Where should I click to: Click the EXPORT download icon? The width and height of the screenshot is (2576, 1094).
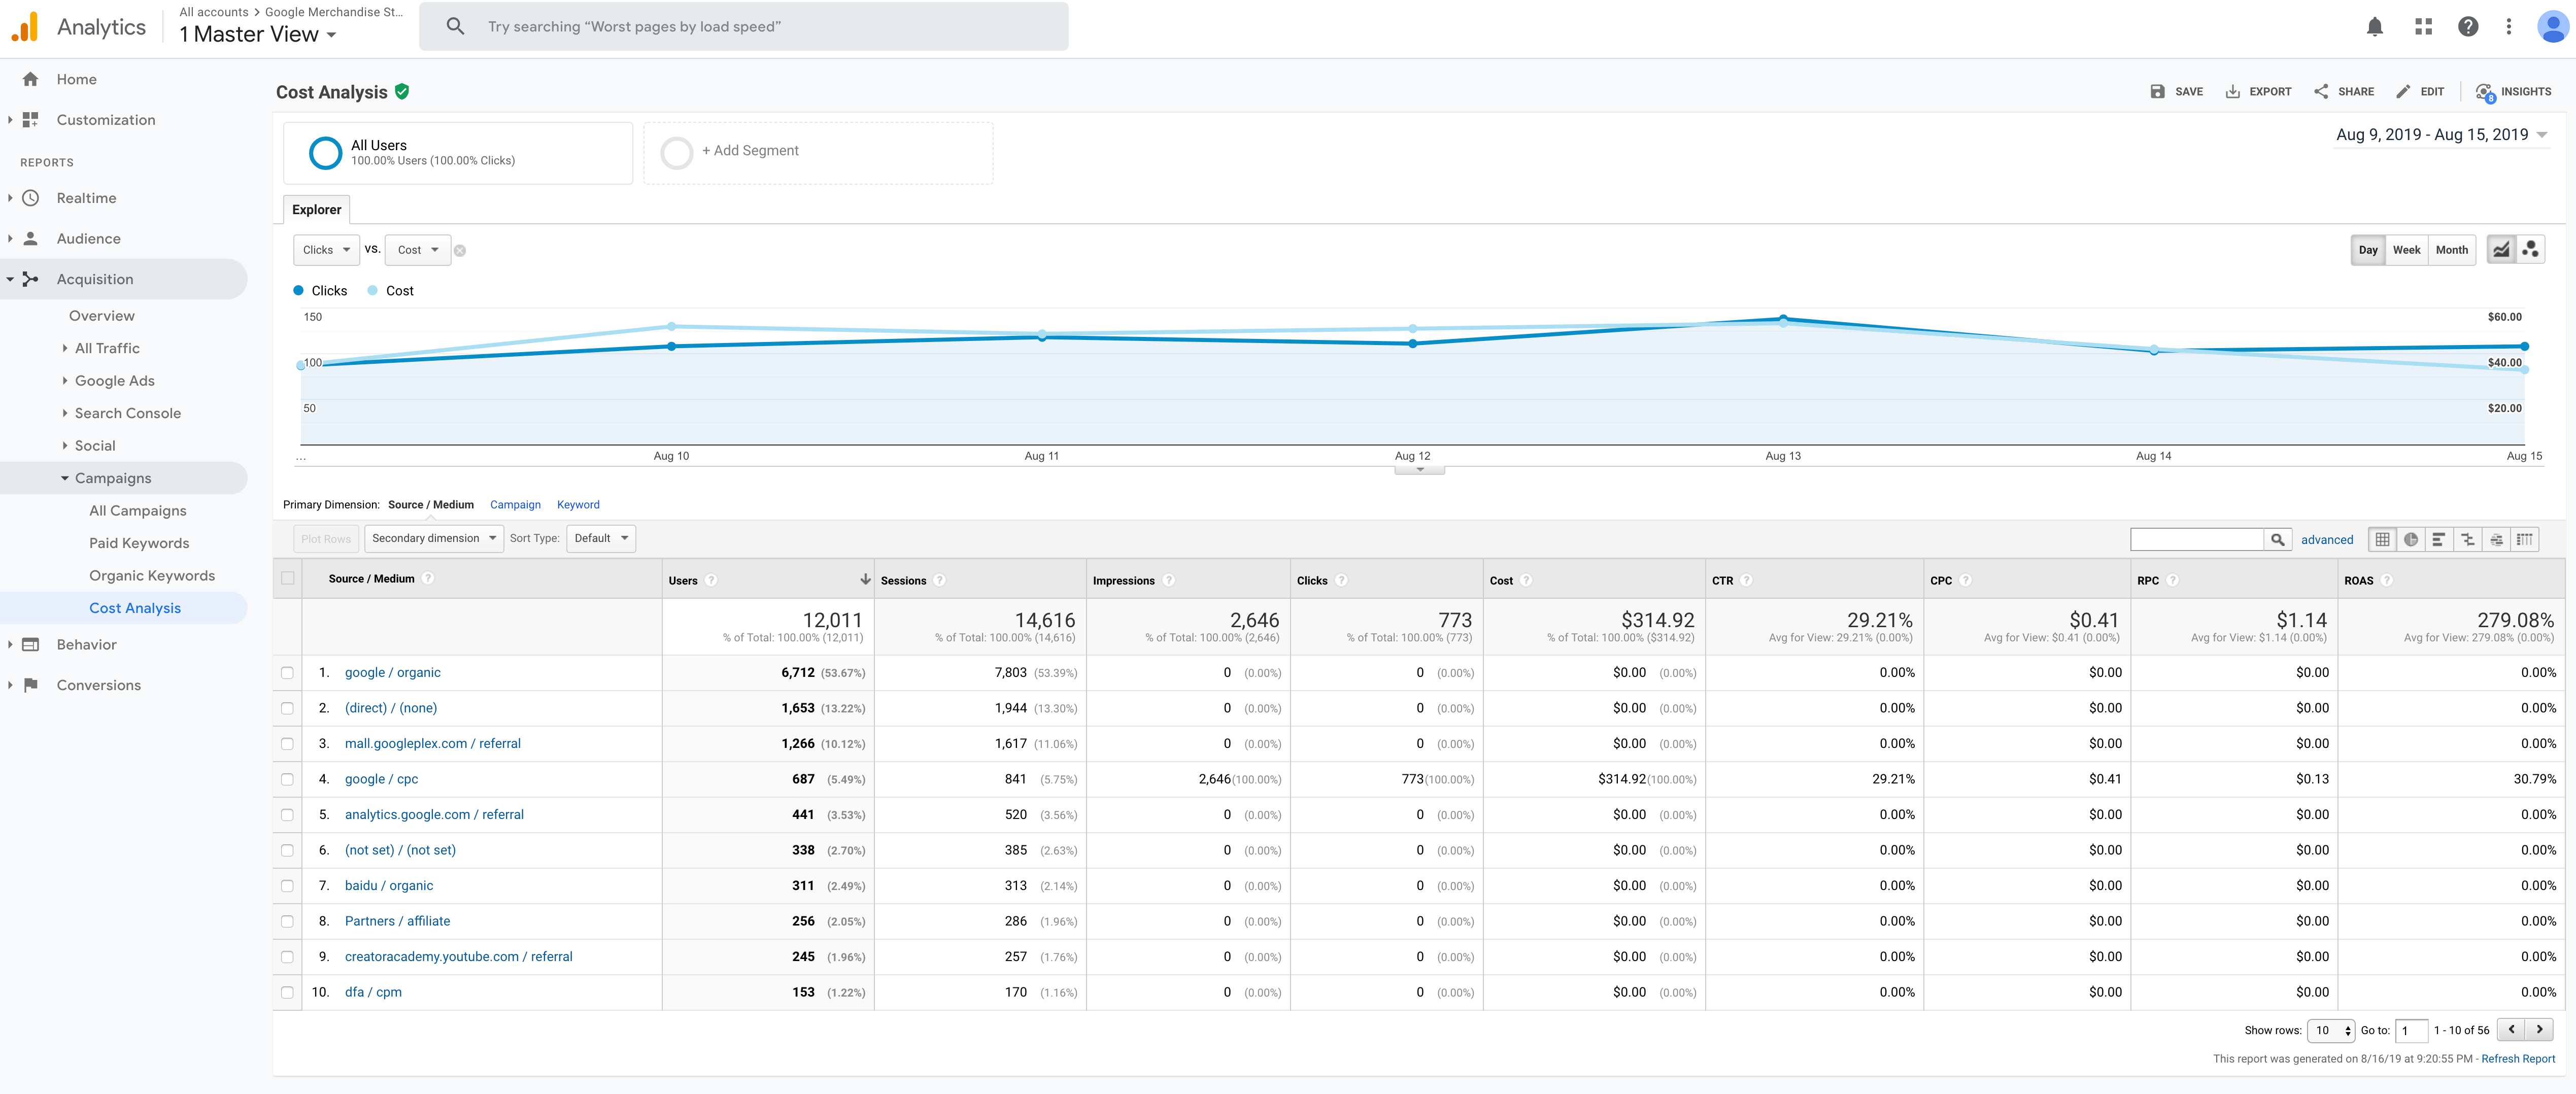2232,91
